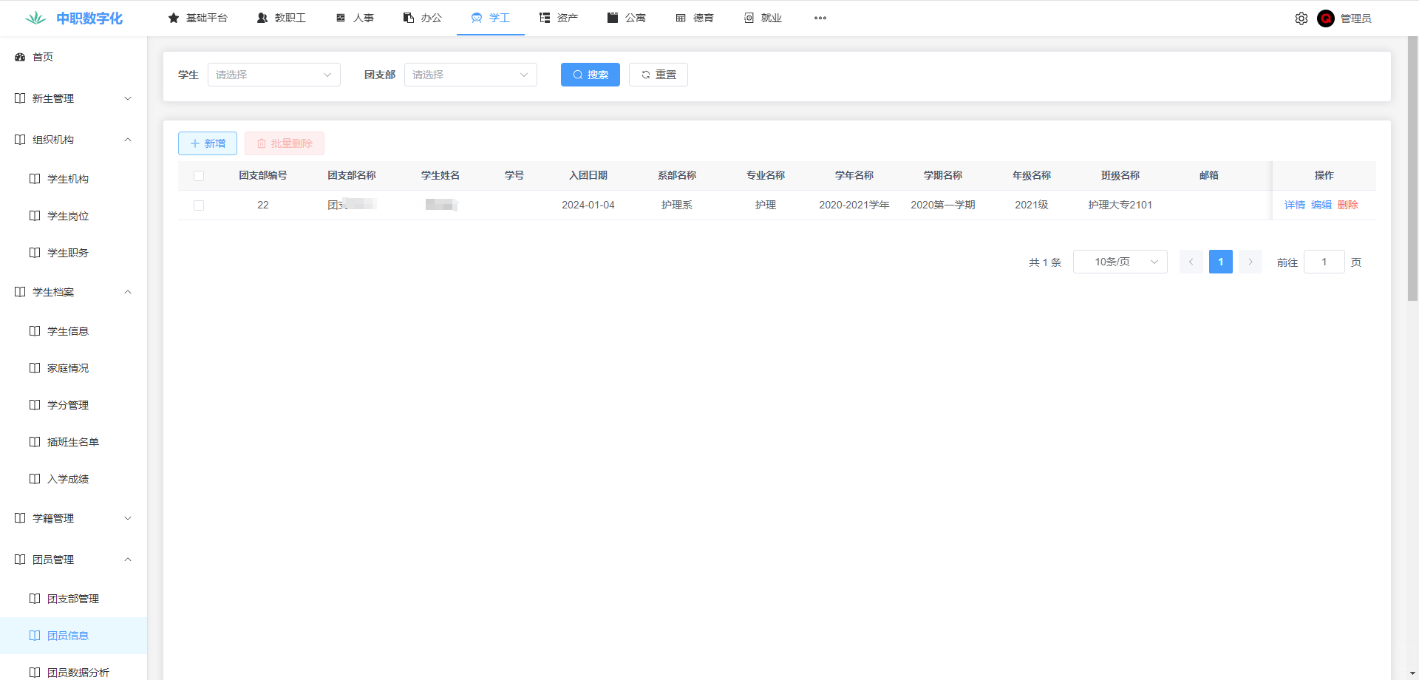Click the 中职数字化 logo icon
This screenshot has height=680, width=1419.
(35, 18)
